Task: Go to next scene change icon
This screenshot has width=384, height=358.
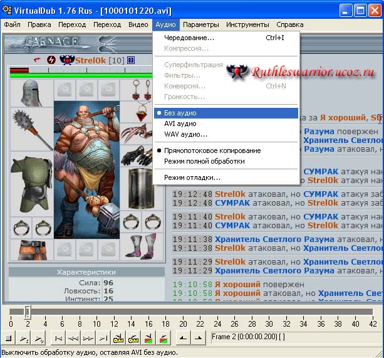Action: [x=163, y=339]
